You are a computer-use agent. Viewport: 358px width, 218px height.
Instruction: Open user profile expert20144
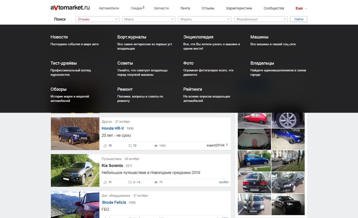[215, 145]
